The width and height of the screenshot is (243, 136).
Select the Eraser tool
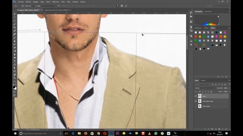coord(14,48)
